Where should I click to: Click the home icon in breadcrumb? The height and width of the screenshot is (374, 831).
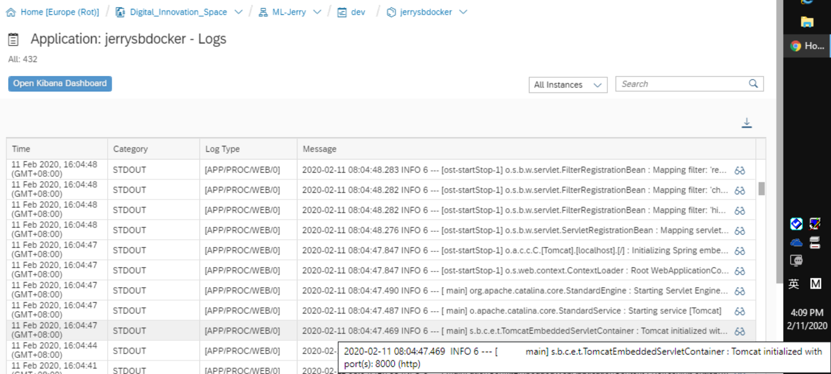[x=11, y=12]
